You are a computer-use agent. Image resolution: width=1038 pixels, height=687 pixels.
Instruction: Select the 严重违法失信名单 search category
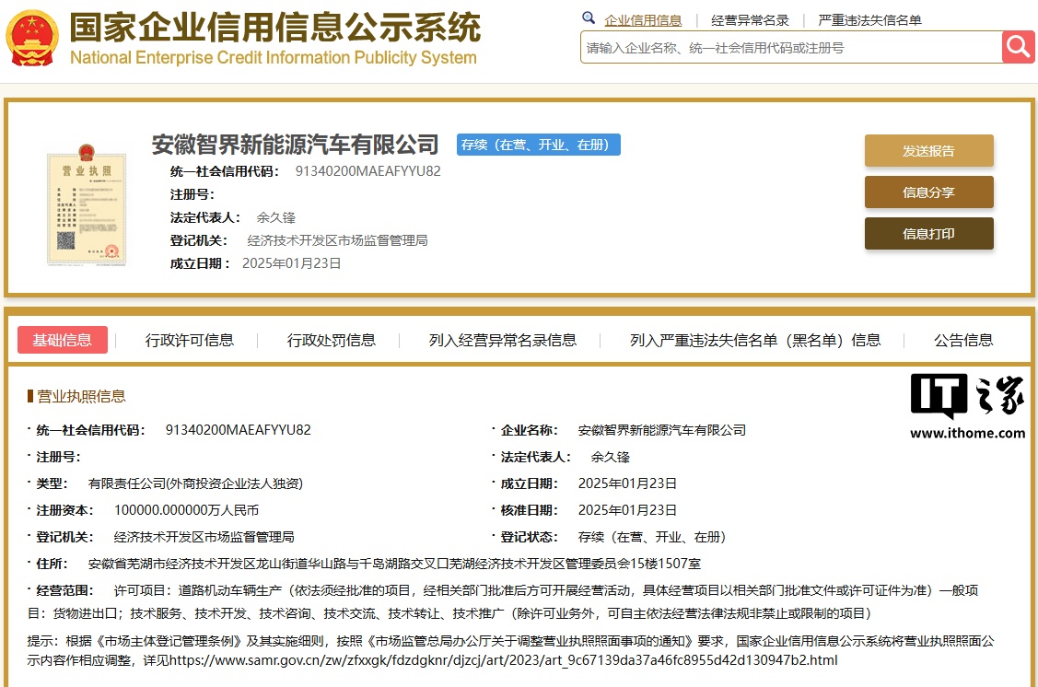click(869, 20)
